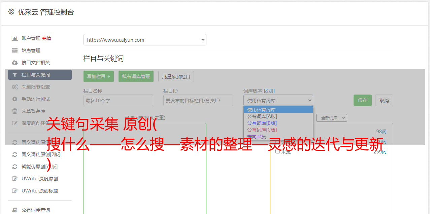The width and height of the screenshot is (430, 214).
Task: Click the gear icon beside 优采云 管理控制台
Action: click(x=11, y=12)
